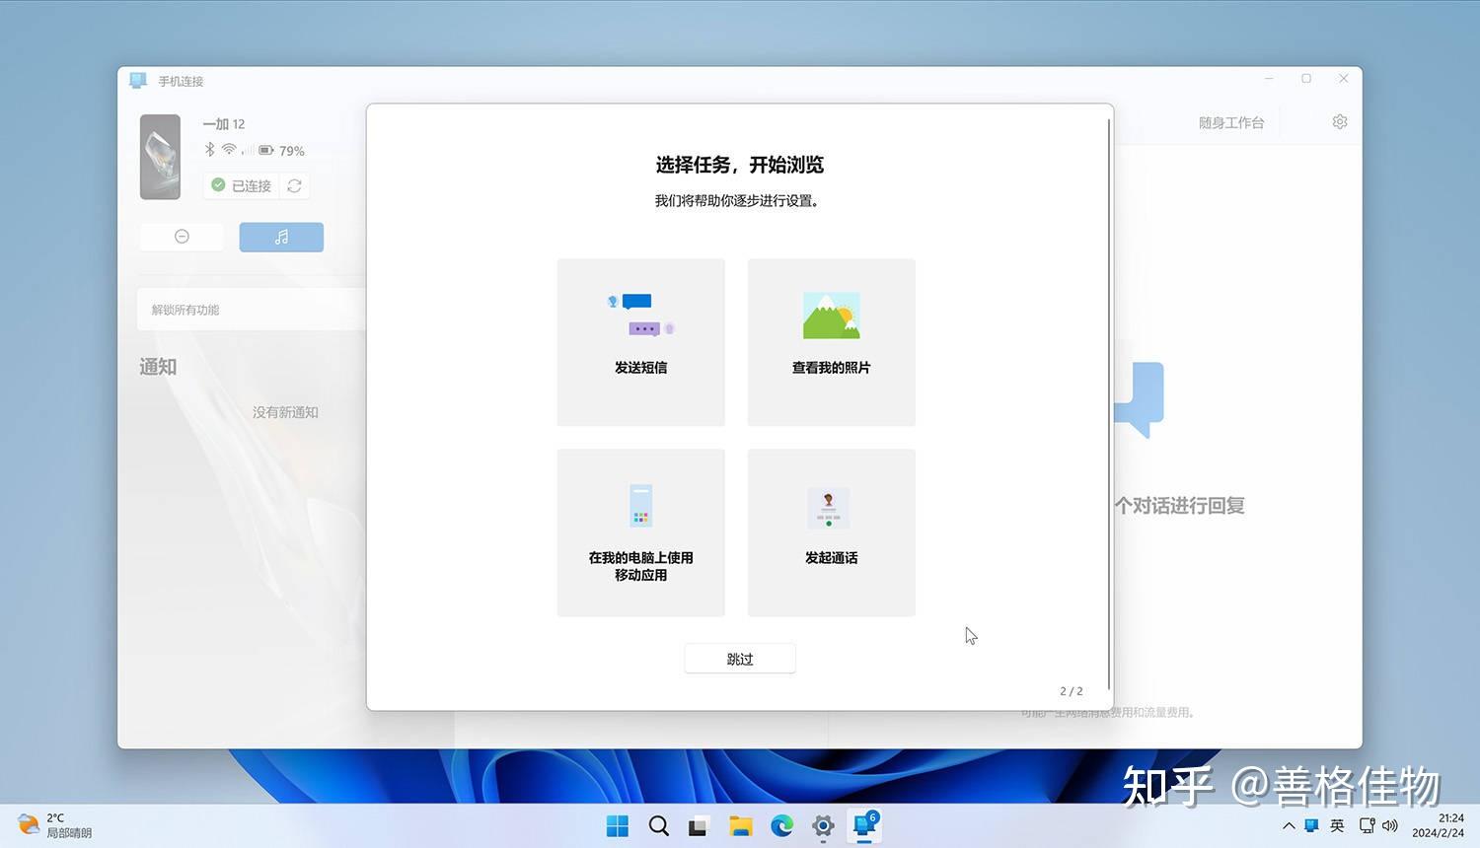Open the volume tray icon

pos(1390,826)
